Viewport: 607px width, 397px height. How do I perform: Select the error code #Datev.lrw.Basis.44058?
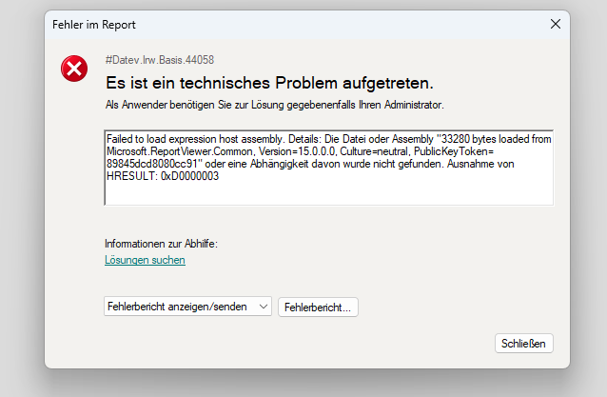point(160,60)
